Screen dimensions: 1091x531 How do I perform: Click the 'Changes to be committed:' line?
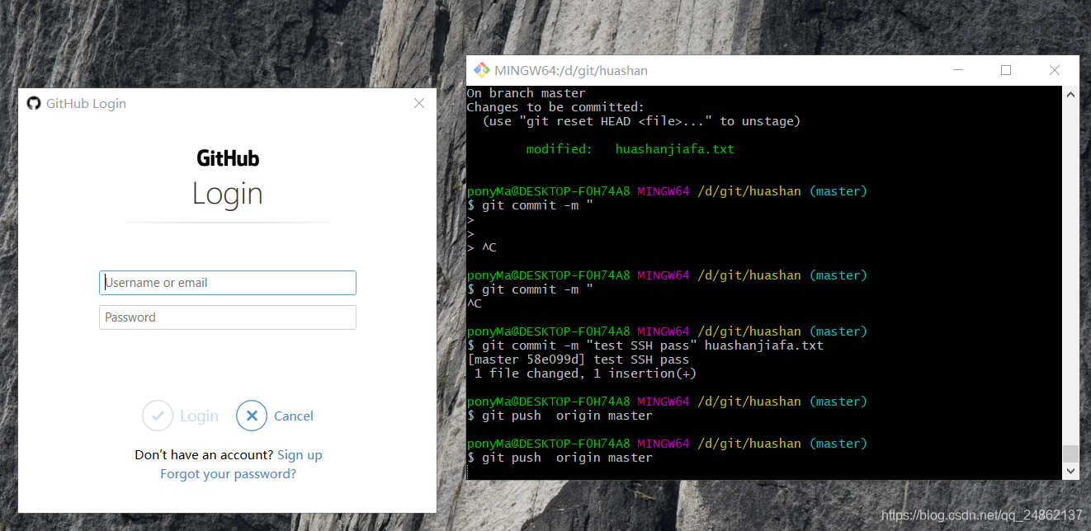555,107
